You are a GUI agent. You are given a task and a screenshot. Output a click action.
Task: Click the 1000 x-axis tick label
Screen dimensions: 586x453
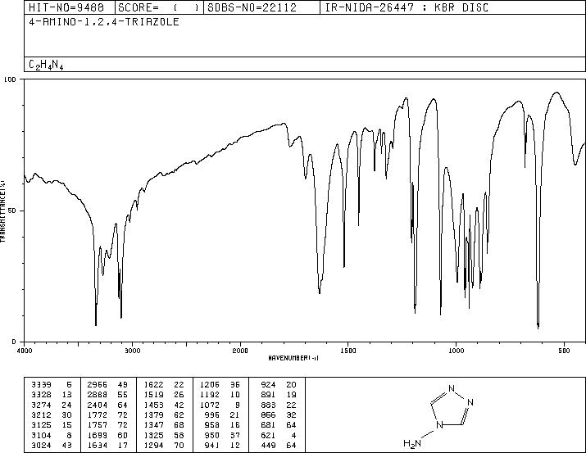point(456,351)
